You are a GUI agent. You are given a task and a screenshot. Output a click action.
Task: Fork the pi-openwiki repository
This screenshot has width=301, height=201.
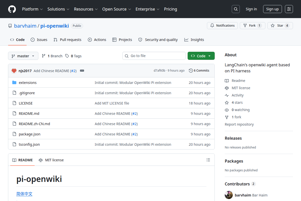[252, 26]
